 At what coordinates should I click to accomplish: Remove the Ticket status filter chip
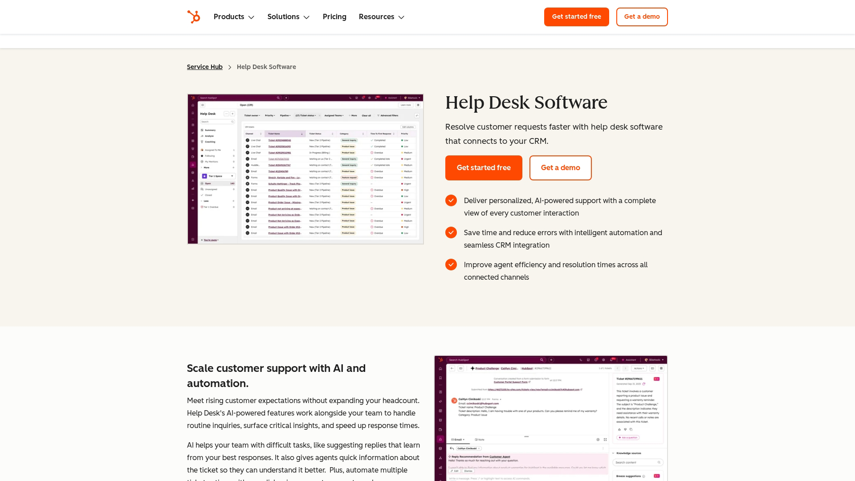tap(319, 116)
